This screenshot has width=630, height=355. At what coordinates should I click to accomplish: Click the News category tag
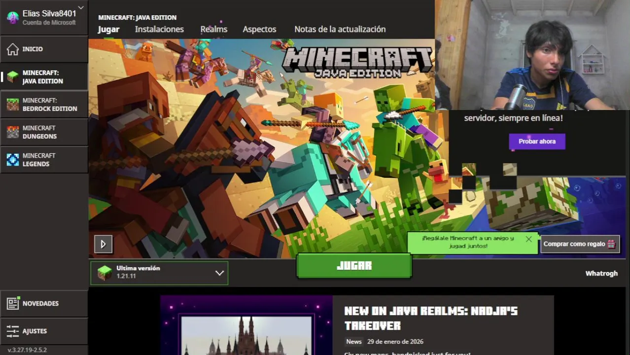[x=353, y=342]
